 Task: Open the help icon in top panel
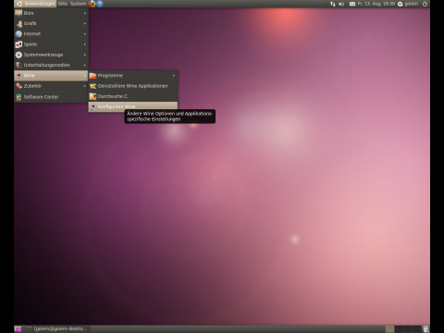[100, 4]
